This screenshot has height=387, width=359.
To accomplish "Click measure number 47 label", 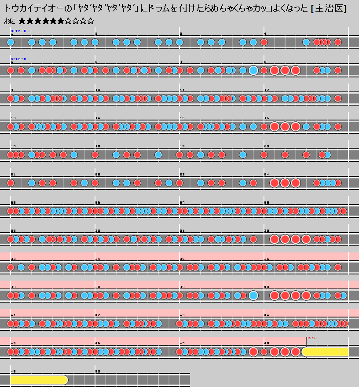I will tap(182, 343).
